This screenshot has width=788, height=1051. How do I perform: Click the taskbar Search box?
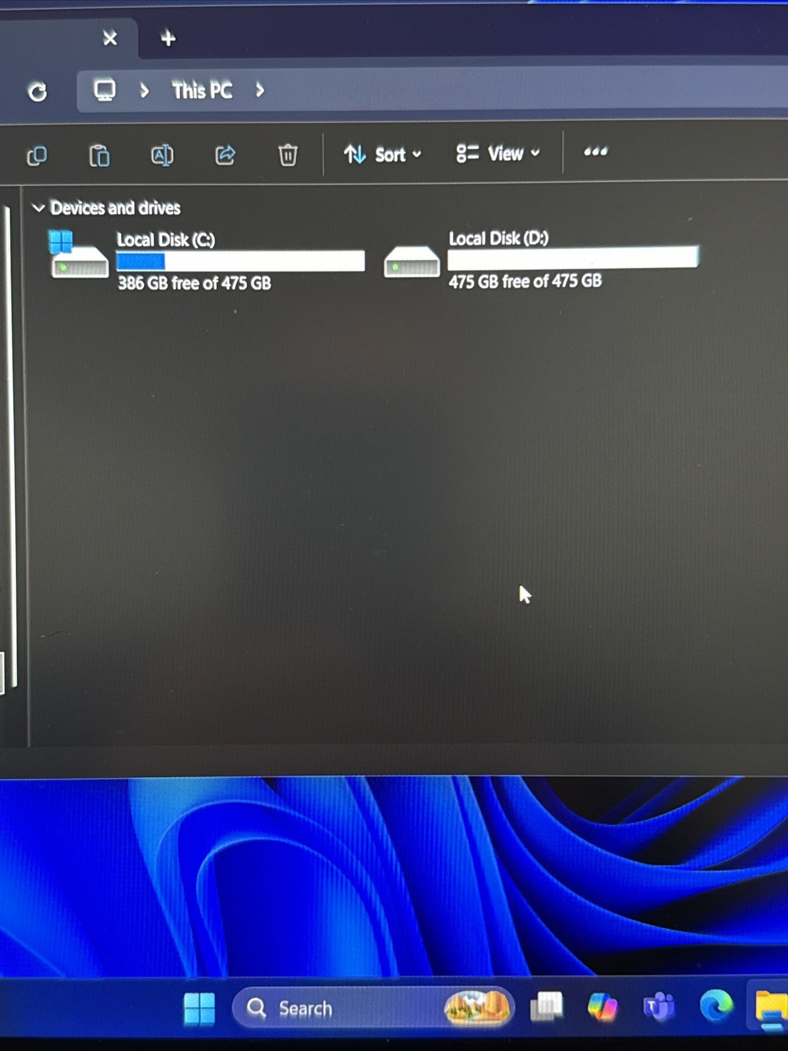(374, 1008)
